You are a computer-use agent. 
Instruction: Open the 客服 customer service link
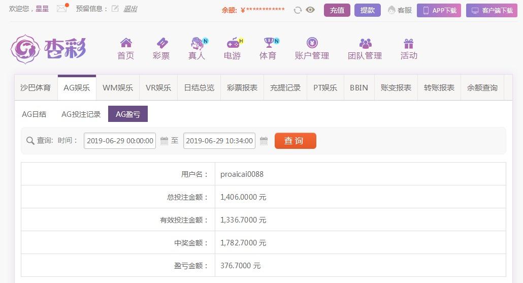click(400, 10)
